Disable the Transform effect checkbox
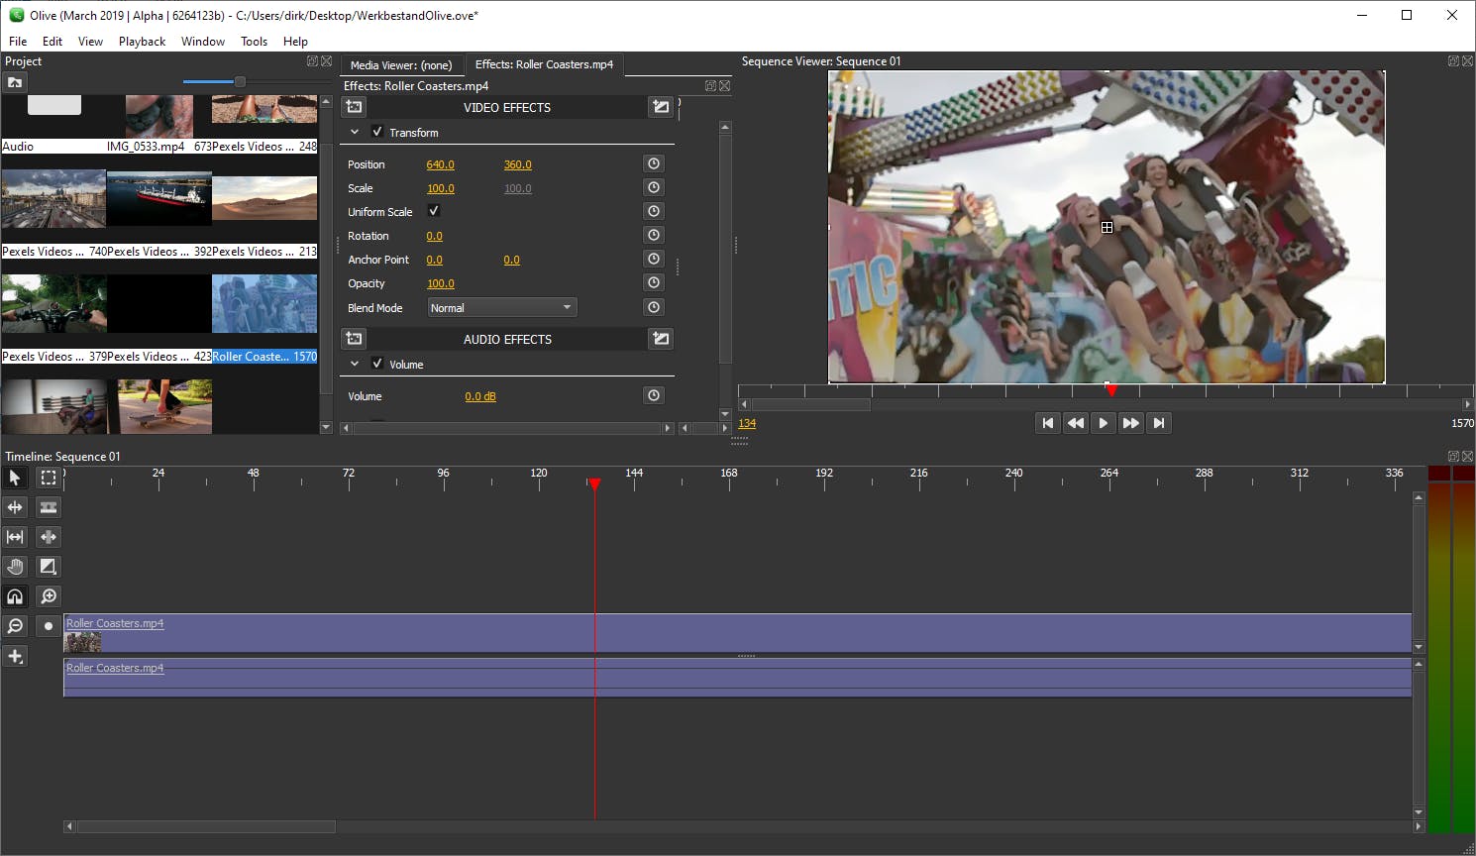1476x856 pixels. (377, 132)
